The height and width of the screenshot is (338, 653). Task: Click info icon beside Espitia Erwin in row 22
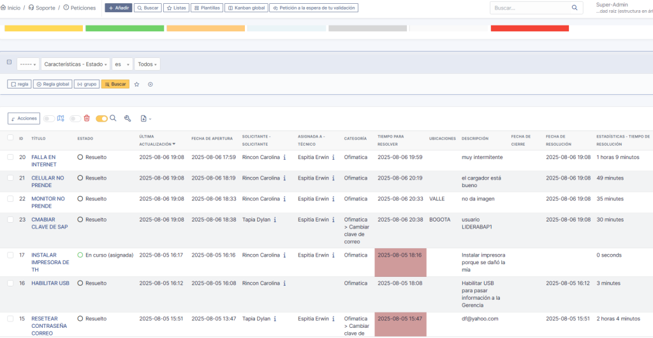(334, 199)
